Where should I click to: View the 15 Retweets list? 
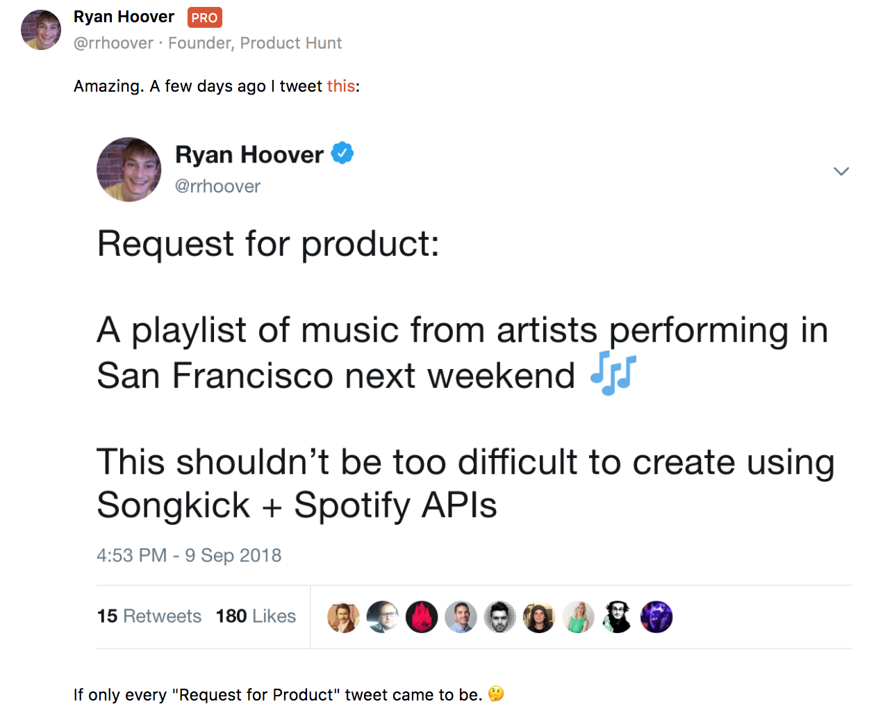coord(149,616)
